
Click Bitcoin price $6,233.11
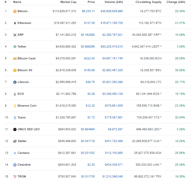click(x=88, y=11)
